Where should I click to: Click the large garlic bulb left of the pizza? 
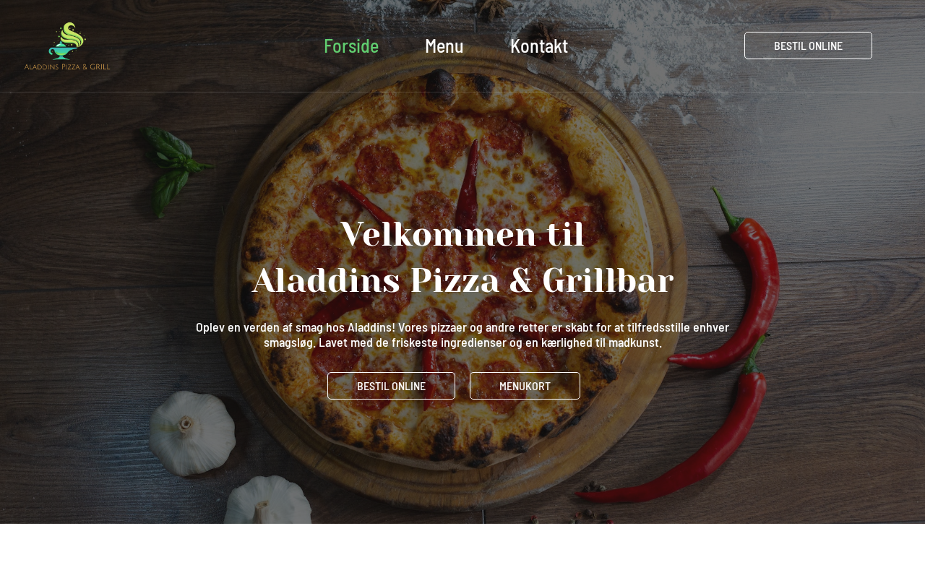(192, 432)
